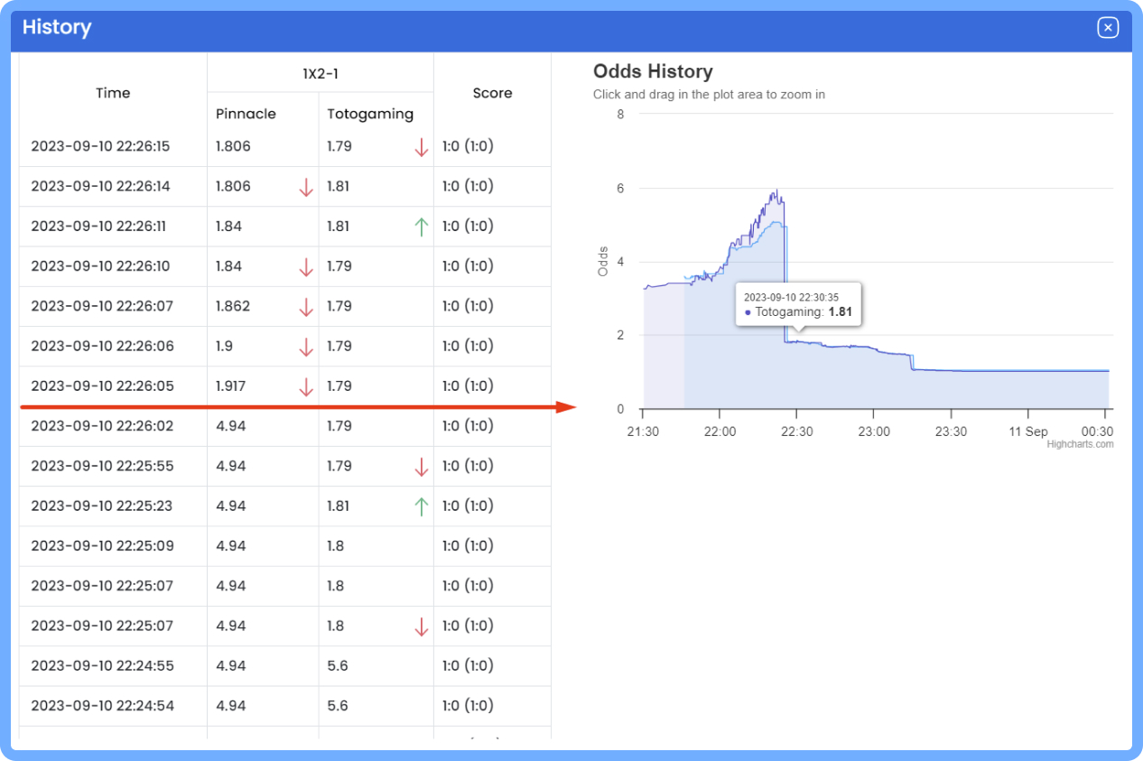
Task: Click the Pinnacle column header
Action: (x=246, y=114)
